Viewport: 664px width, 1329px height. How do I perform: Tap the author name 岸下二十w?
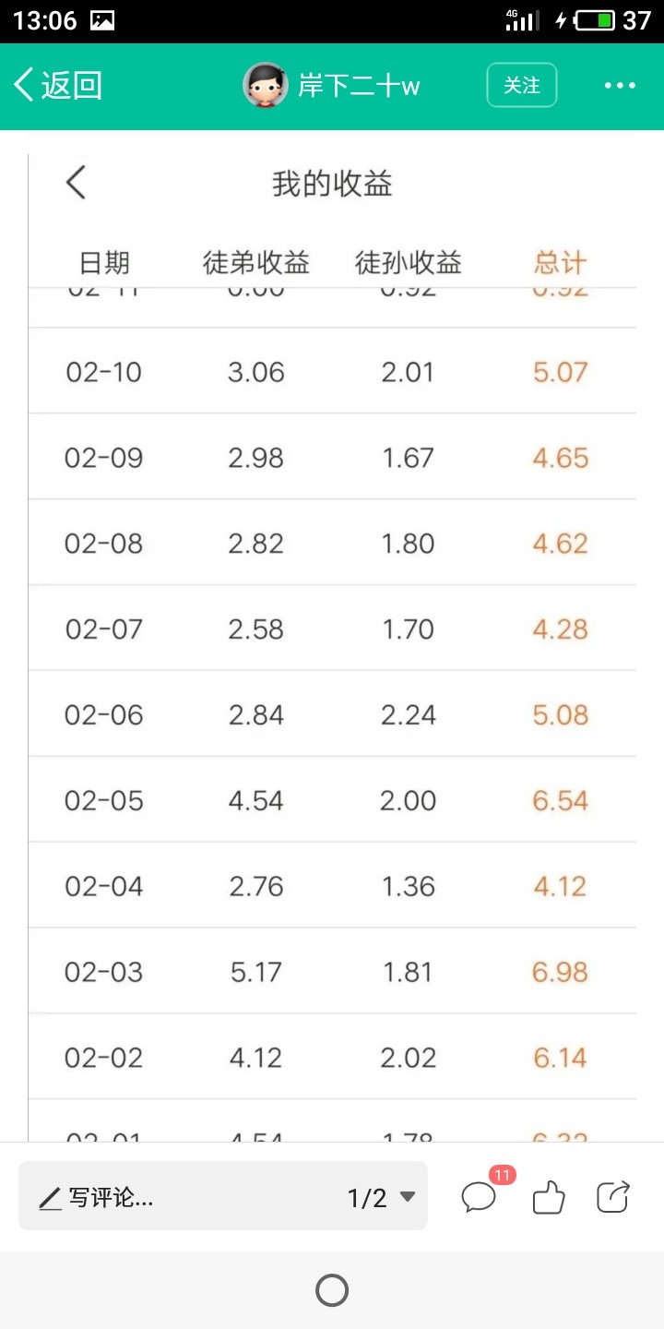[x=359, y=86]
